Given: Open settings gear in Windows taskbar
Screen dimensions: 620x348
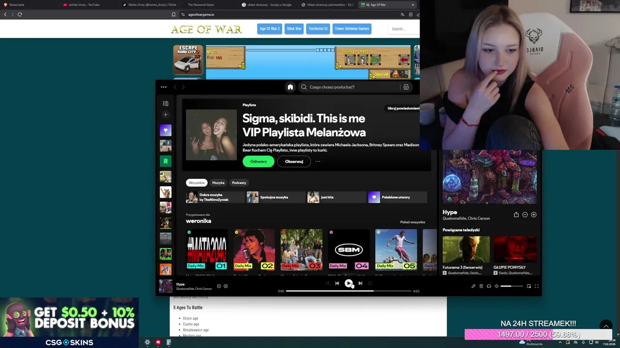Looking at the screenshot, I should [x=147, y=342].
